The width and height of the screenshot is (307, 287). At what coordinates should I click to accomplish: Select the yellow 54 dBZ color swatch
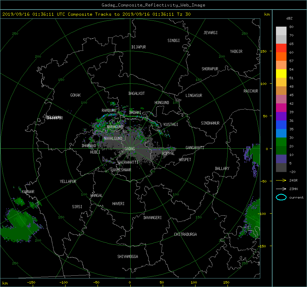pyautogui.click(x=281, y=73)
